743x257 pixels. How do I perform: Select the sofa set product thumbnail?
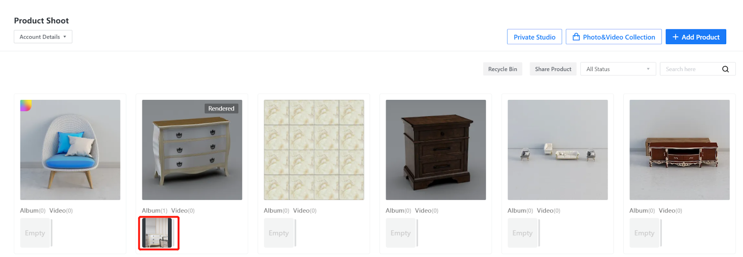(x=558, y=150)
